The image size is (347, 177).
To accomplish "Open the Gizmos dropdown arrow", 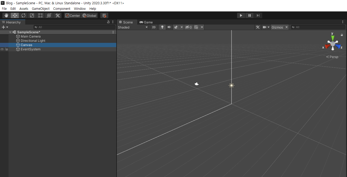I will click(287, 27).
